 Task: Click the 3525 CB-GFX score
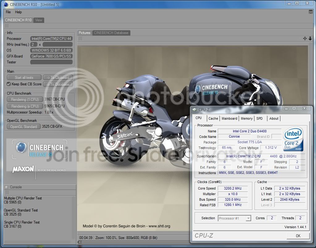coord(52,126)
